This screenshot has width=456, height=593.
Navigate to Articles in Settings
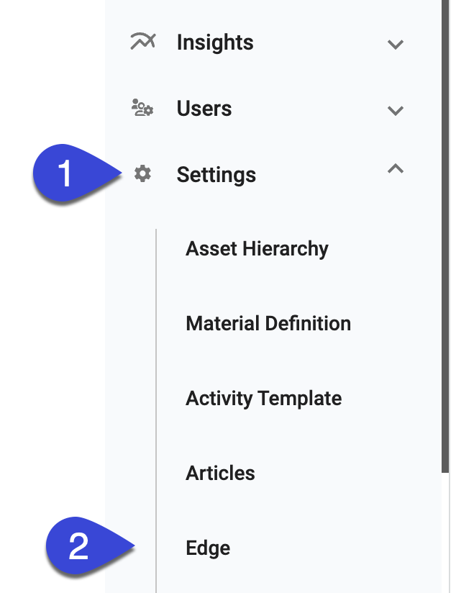(220, 474)
